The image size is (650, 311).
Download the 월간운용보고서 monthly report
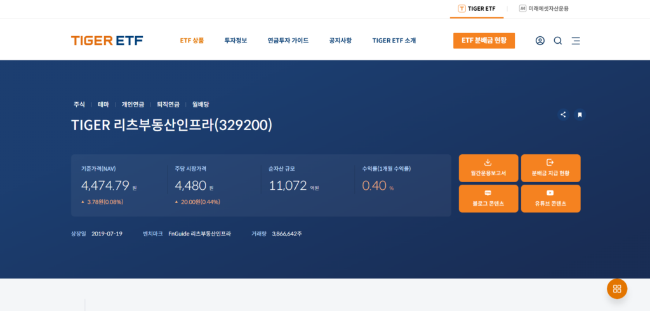pos(488,168)
